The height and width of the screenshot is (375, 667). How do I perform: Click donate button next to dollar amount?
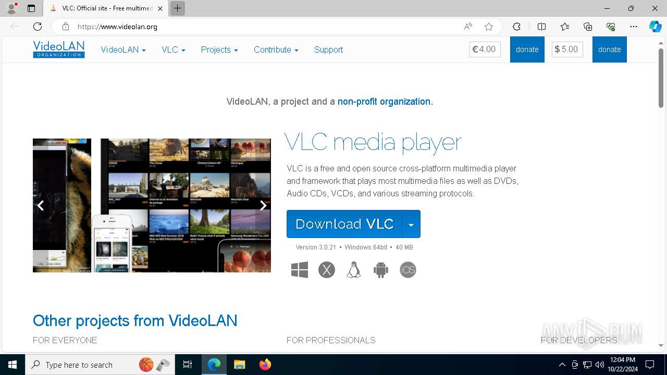[x=610, y=49]
